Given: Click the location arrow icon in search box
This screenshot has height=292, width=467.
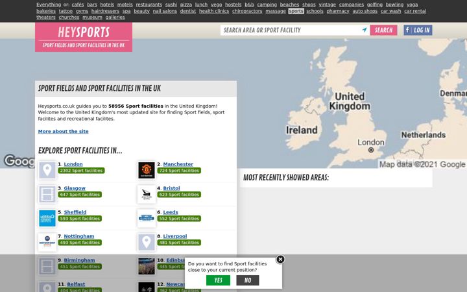Looking at the screenshot, I should point(365,30).
